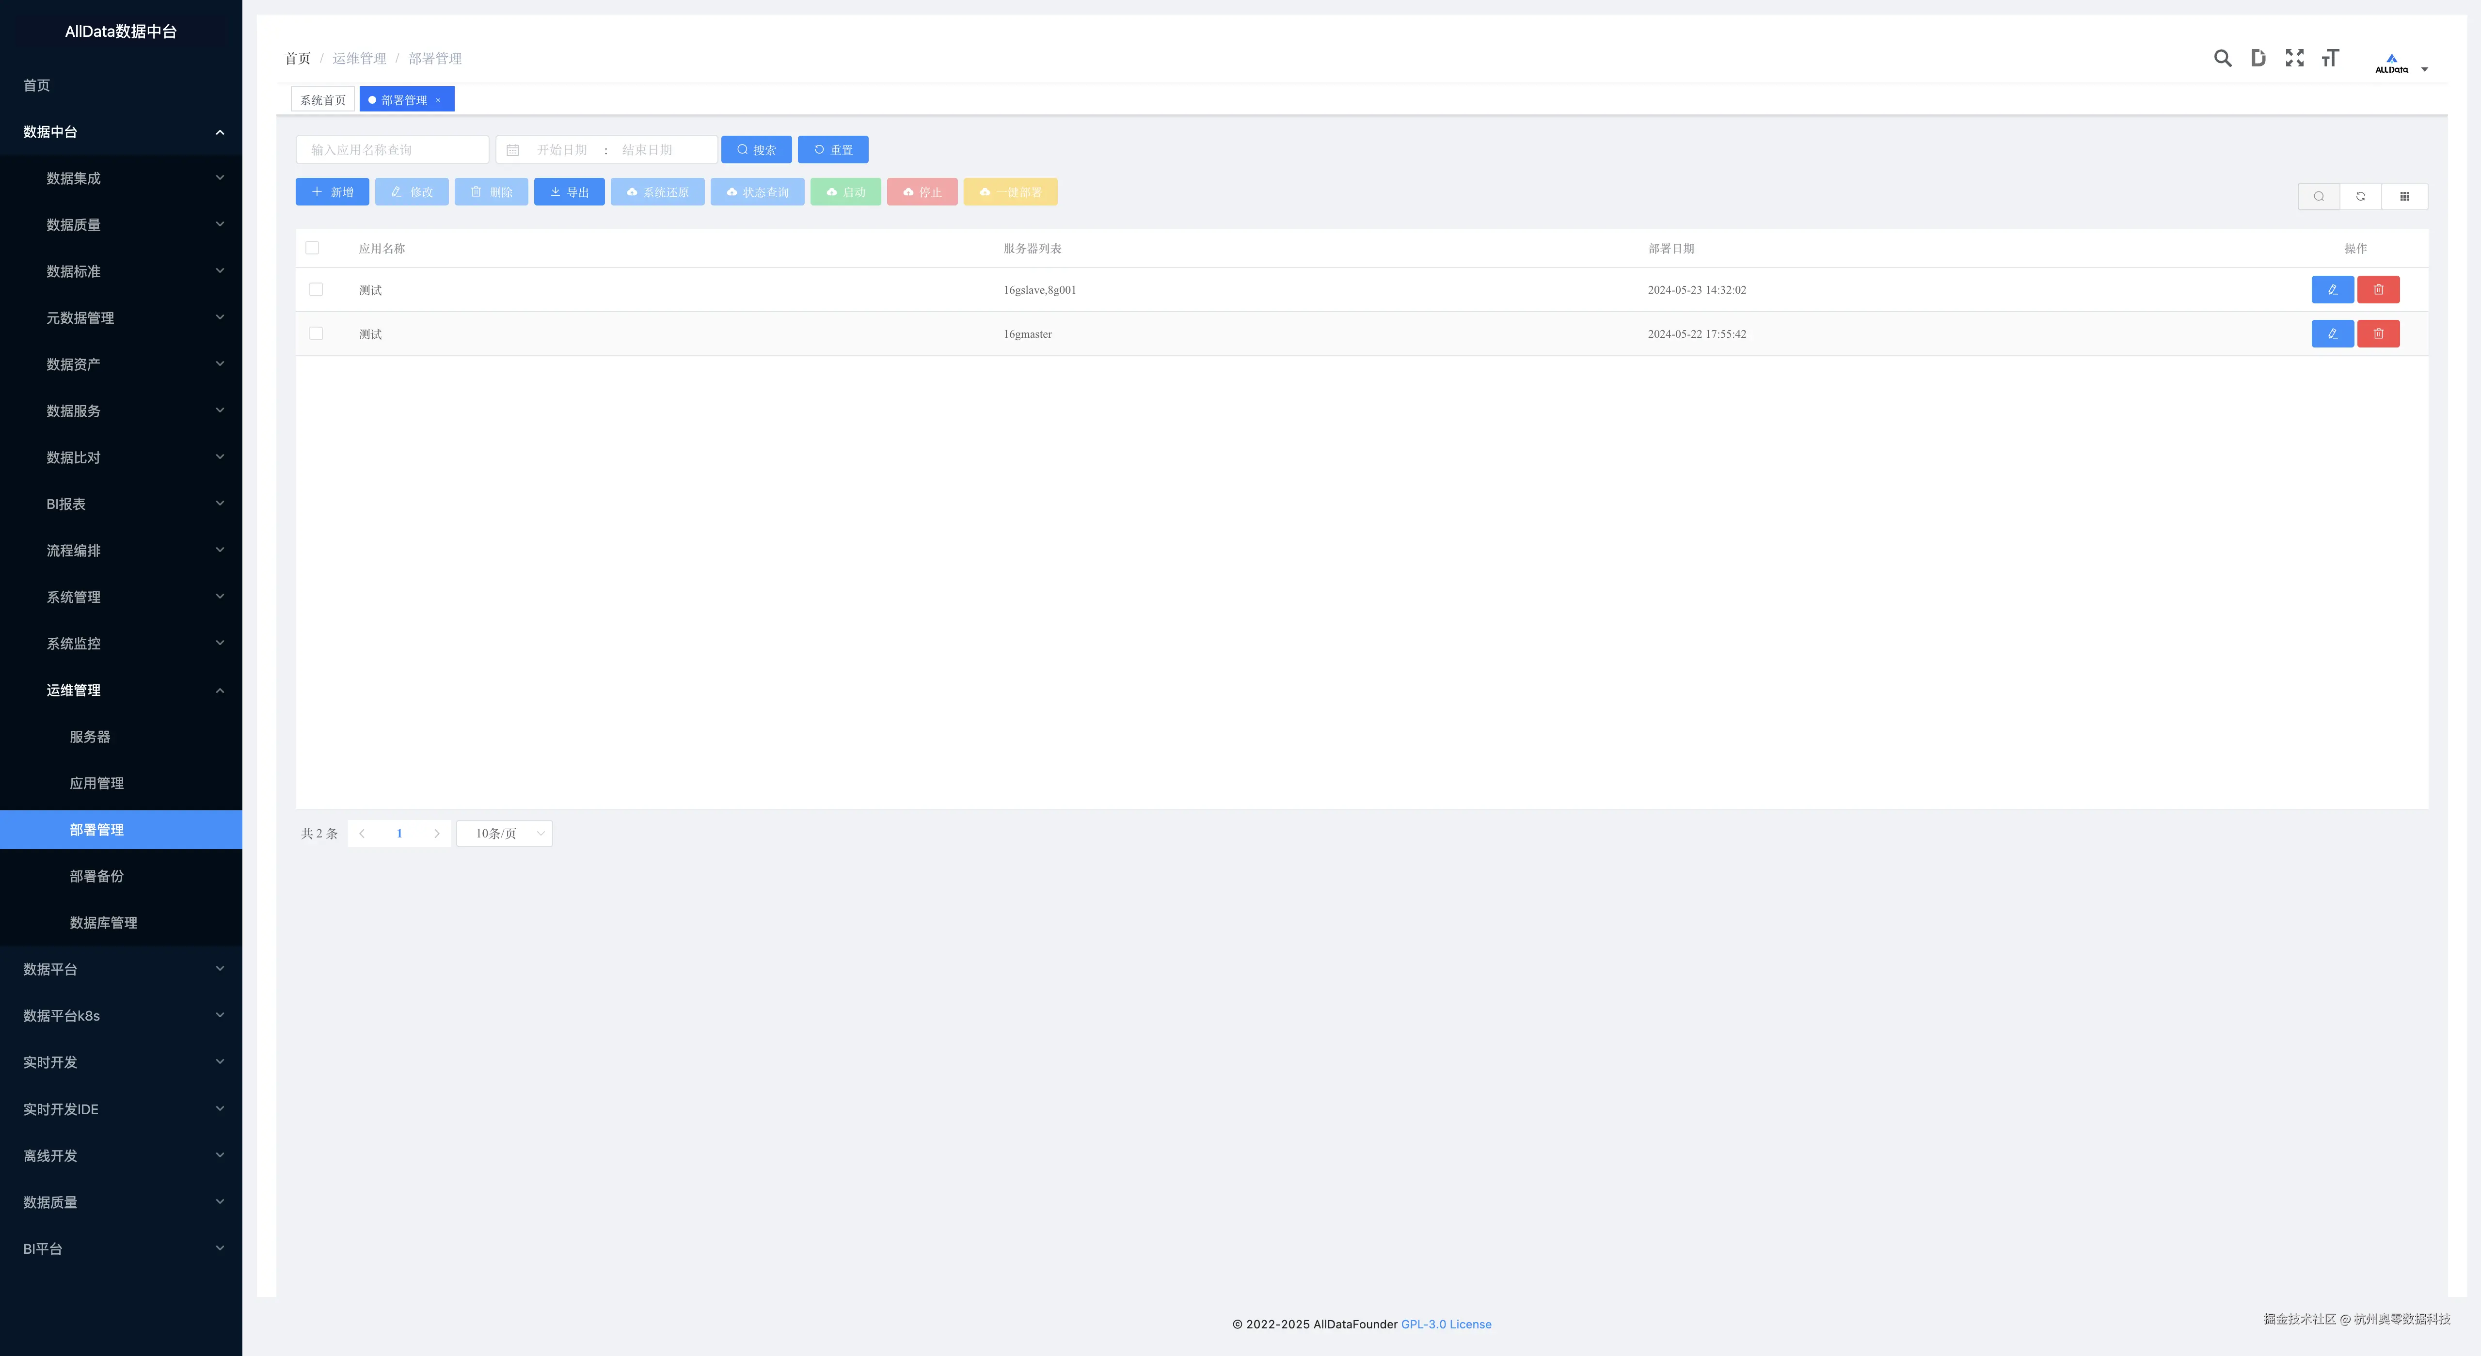The height and width of the screenshot is (1356, 2481).
Task: Toggle the fullscreen icon in header
Action: (2294, 58)
